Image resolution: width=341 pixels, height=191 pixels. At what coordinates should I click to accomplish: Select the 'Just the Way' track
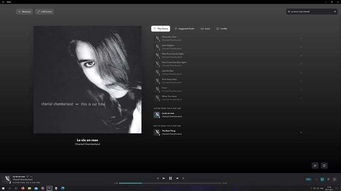[228, 72]
